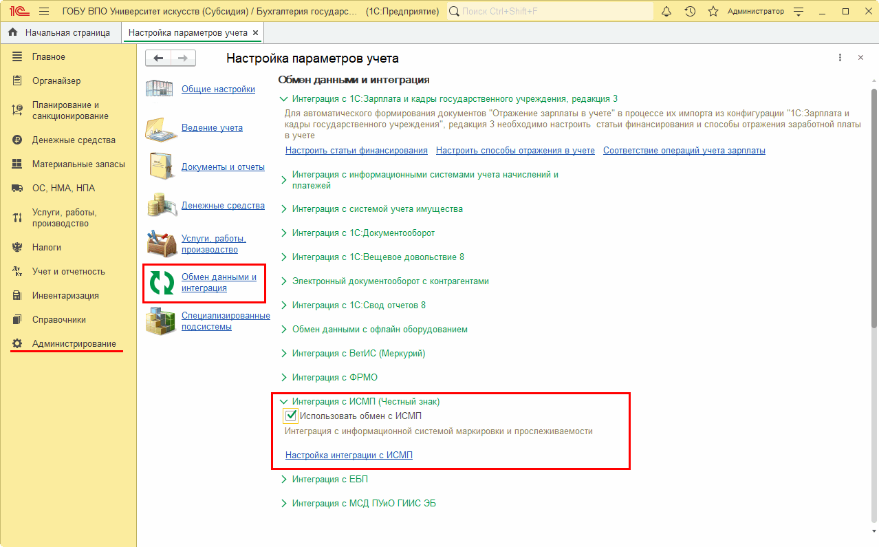
Task: Open Обмен данными и интеграция green arrows icon
Action: 160,283
